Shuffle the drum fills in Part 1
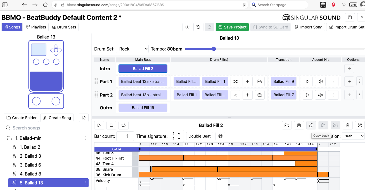 pyautogui.click(x=236, y=81)
